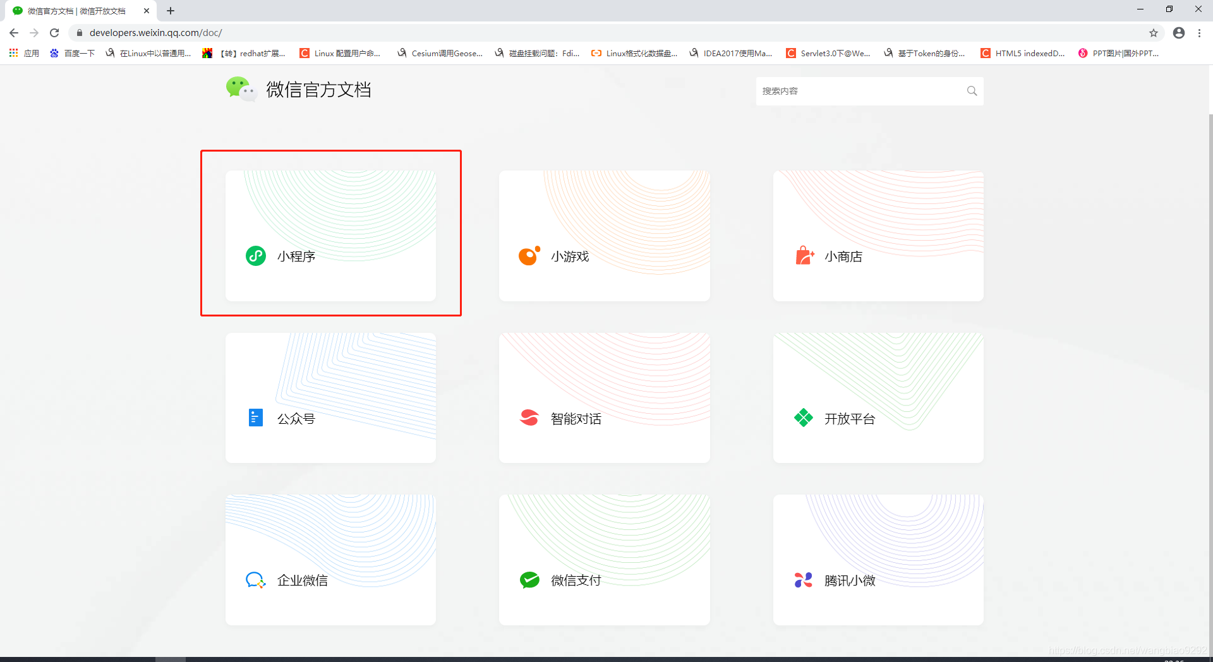Click the 小游戏 card label
Viewport: 1213px width, 662px height.
coord(570,256)
